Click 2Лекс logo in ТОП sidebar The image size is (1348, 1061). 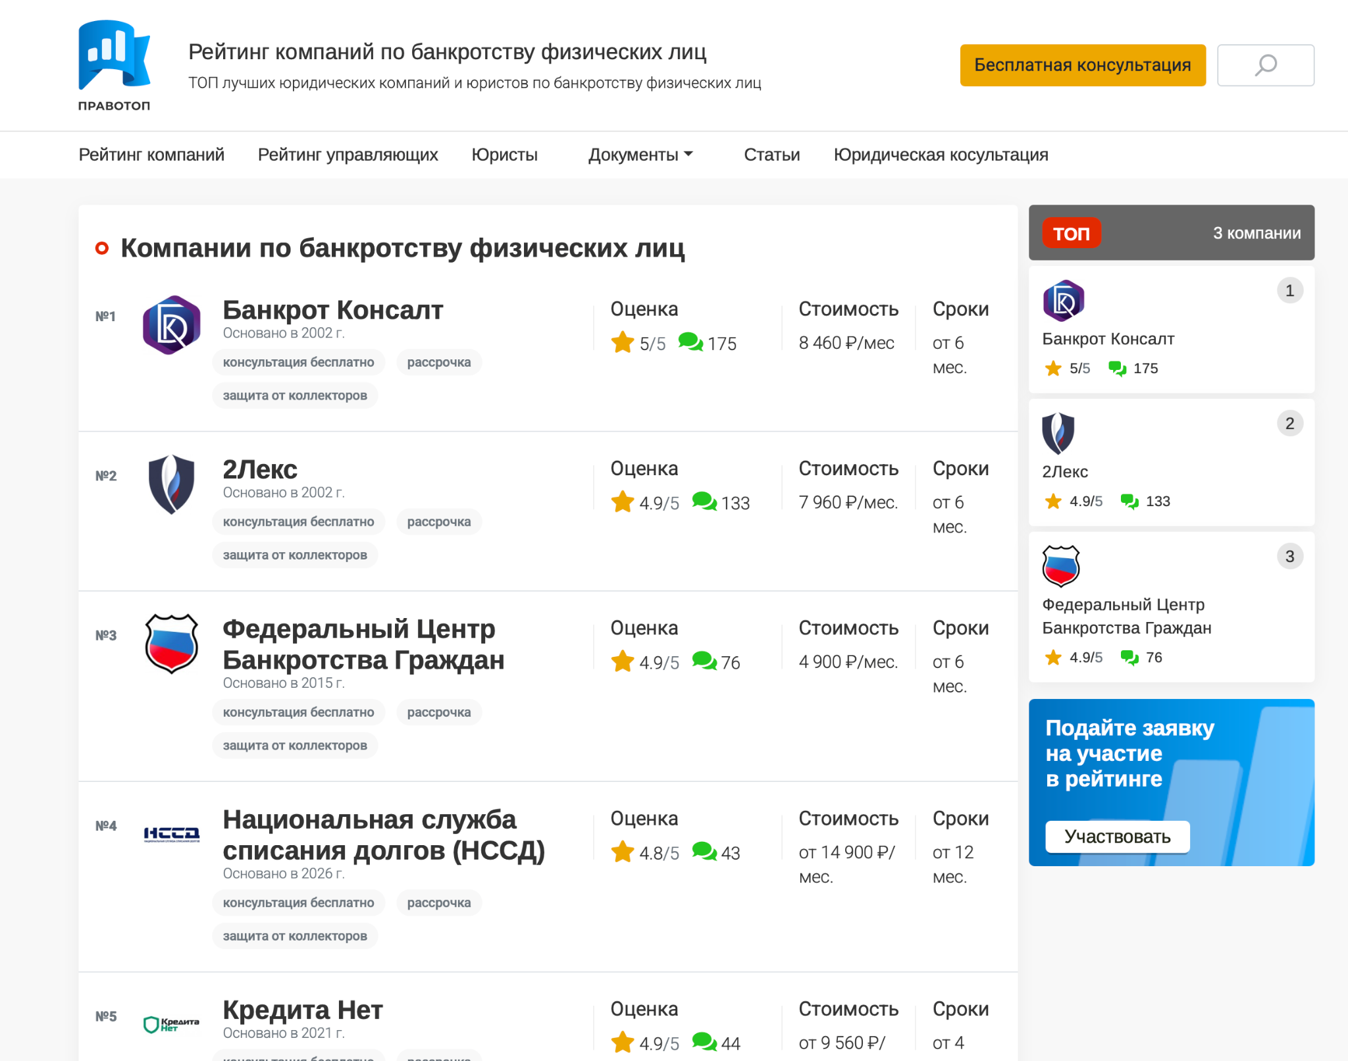pos(1058,433)
